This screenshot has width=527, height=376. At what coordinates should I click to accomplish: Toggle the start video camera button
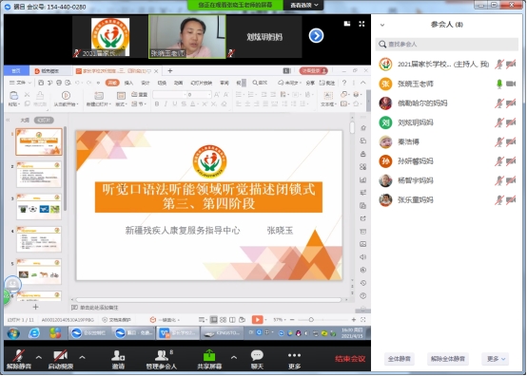click(x=61, y=355)
